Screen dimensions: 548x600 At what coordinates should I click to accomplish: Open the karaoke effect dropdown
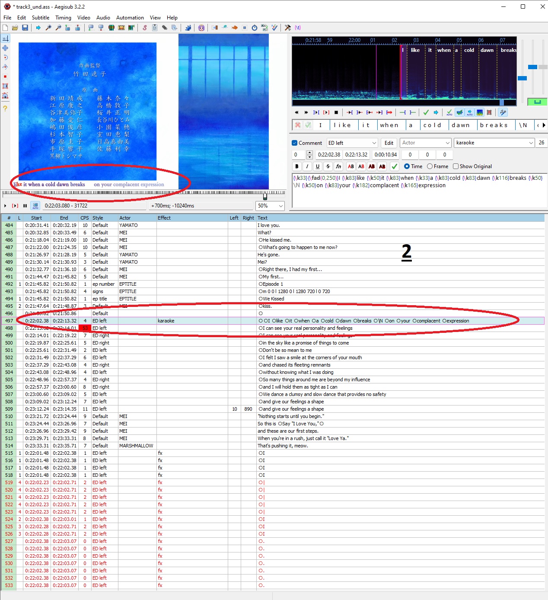[531, 143]
